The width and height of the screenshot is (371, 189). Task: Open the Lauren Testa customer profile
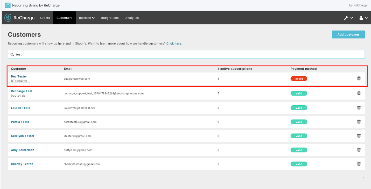pos(20,108)
